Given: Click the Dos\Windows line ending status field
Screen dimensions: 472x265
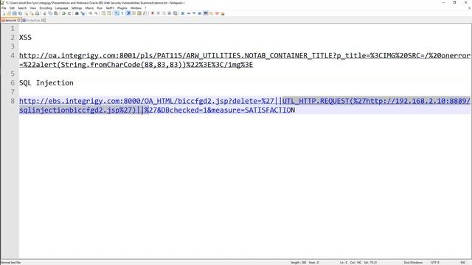Looking at the screenshot, I should (x=413, y=263).
